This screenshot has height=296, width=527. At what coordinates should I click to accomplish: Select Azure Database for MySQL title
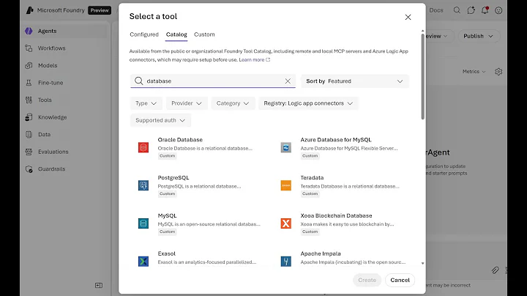[x=336, y=140]
